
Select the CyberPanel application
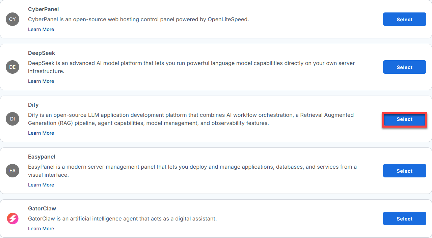tap(404, 20)
